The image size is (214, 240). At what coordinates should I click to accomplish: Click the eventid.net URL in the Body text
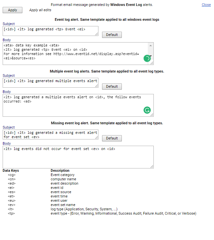96,54
